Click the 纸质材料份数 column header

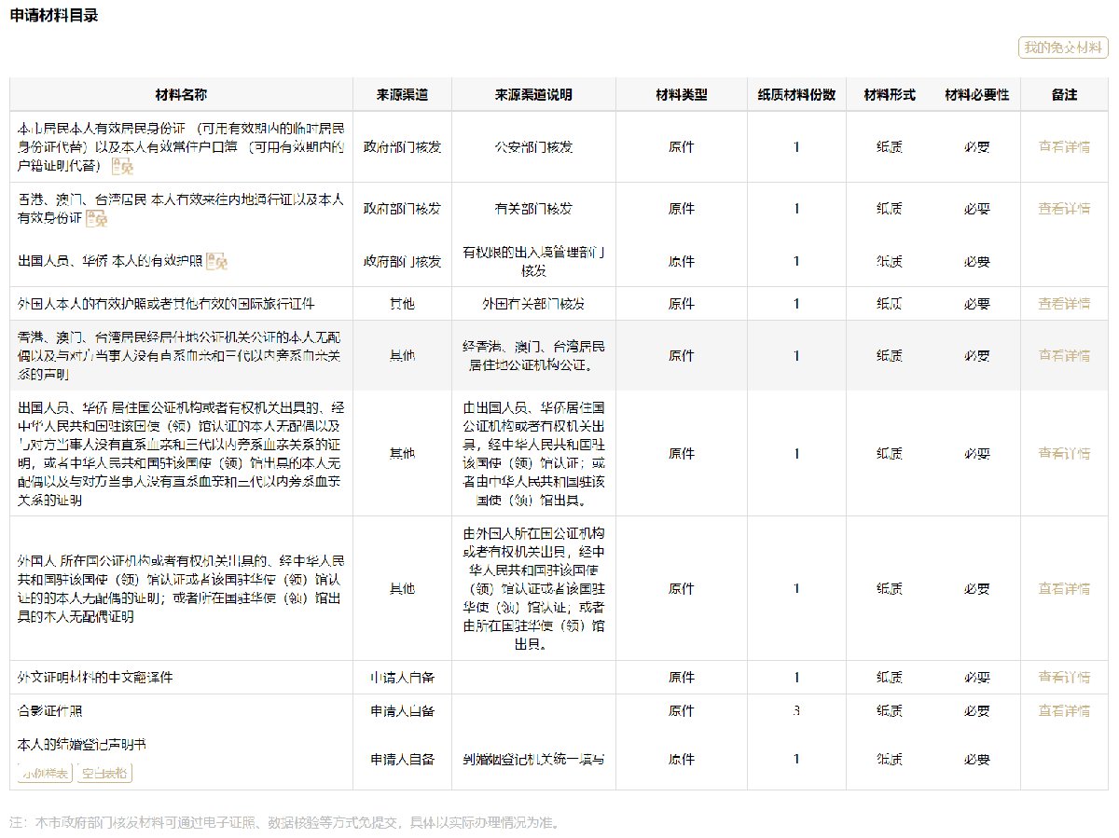[x=795, y=95]
